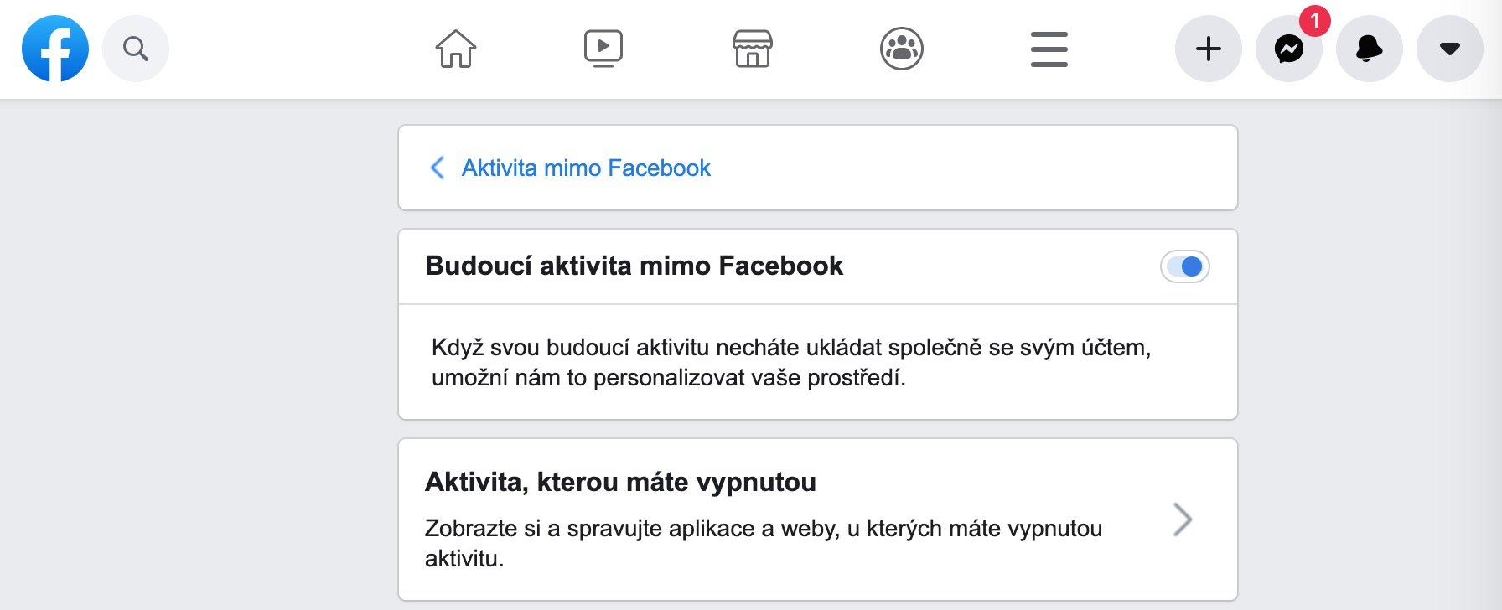
Task: Open the hamburger menu icon
Action: click(1049, 49)
